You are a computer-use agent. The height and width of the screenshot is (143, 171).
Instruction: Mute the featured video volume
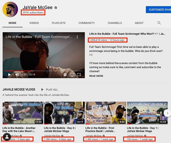(17, 75)
